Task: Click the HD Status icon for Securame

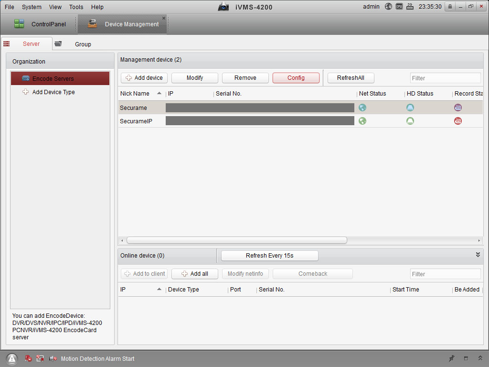Action: [x=410, y=108]
